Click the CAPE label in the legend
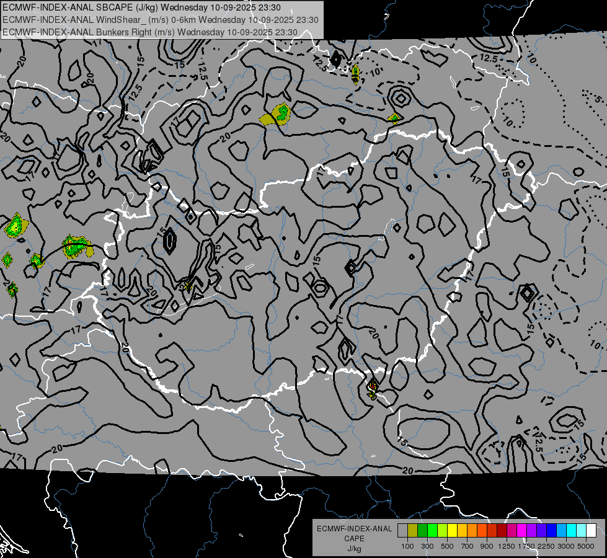Viewport: 607px width, 558px height. click(354, 539)
